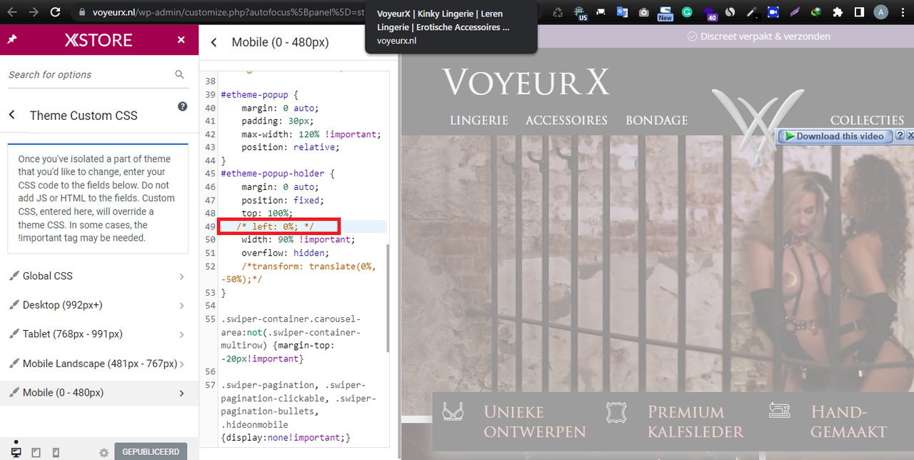Open the Google Translate extension

click(622, 12)
